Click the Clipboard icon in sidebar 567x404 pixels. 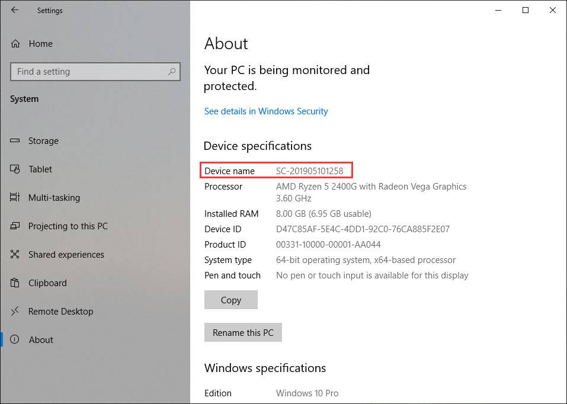point(16,283)
